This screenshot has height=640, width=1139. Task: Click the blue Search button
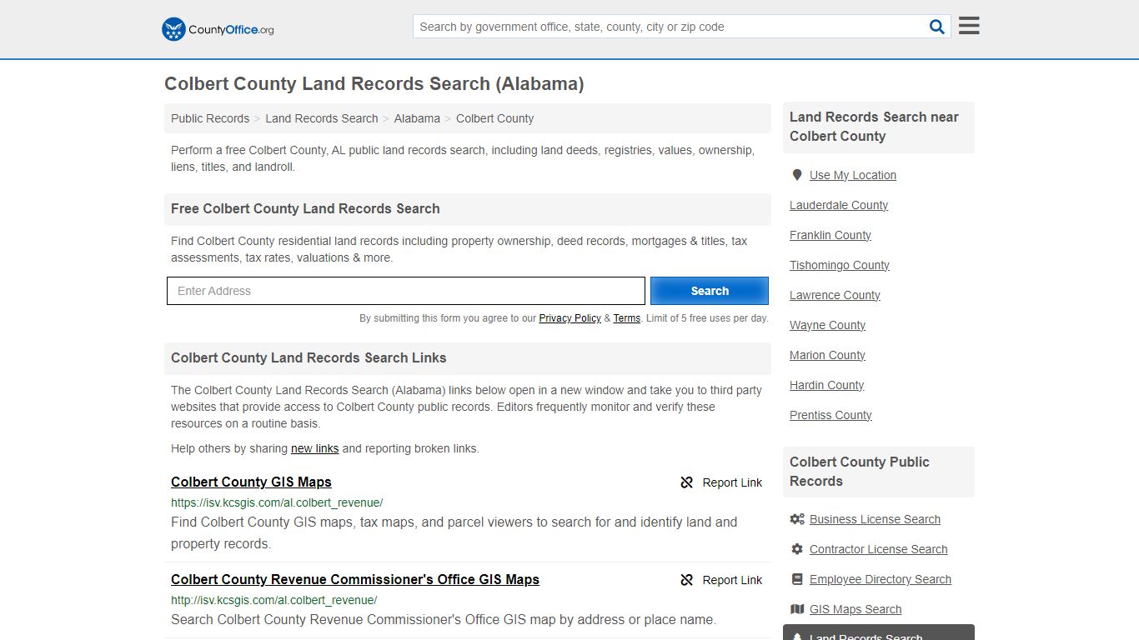tap(710, 291)
